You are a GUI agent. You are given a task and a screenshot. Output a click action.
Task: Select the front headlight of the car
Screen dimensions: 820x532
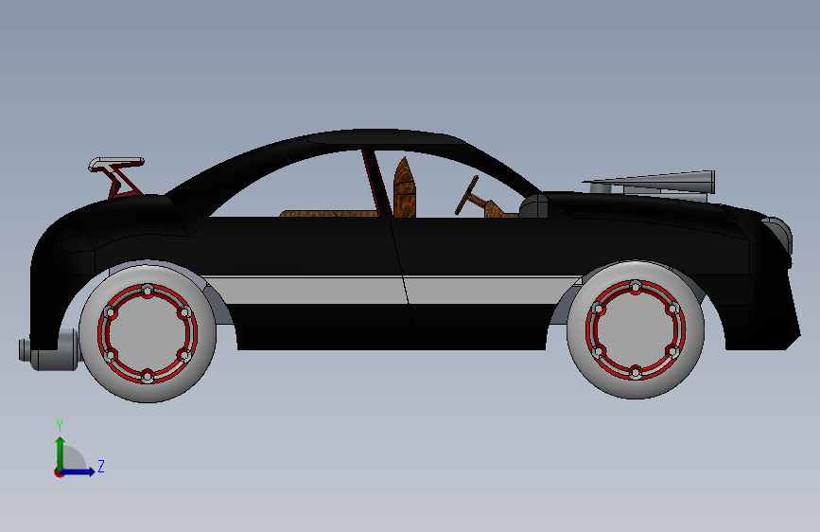point(778,234)
